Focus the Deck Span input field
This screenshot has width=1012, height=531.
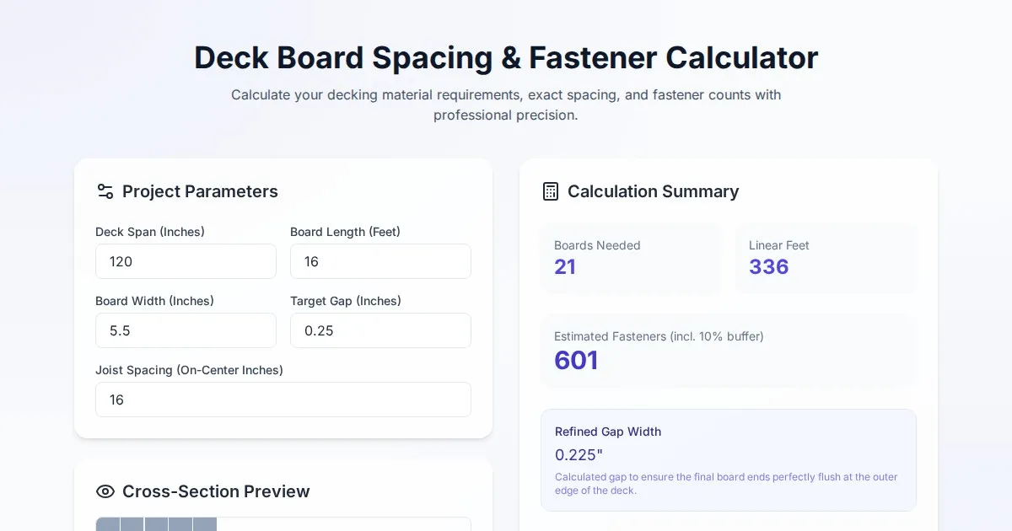(x=186, y=261)
